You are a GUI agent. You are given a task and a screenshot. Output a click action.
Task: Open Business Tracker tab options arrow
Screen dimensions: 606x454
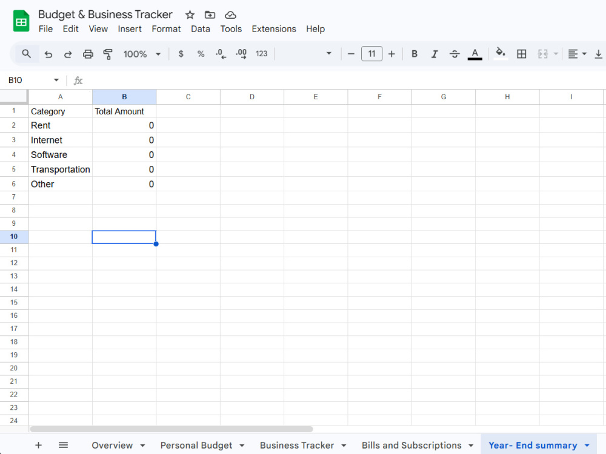pos(344,446)
